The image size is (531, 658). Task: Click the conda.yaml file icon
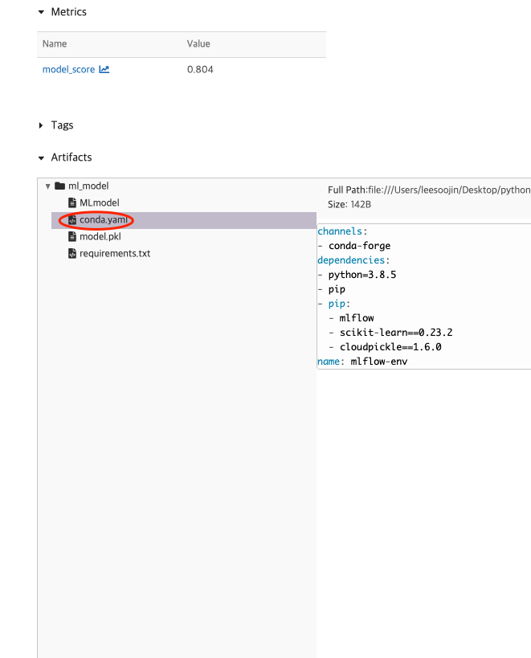72,220
